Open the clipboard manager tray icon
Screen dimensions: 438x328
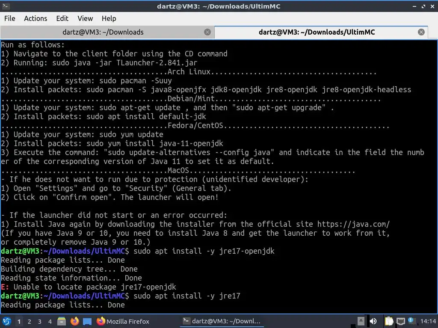pos(389,321)
